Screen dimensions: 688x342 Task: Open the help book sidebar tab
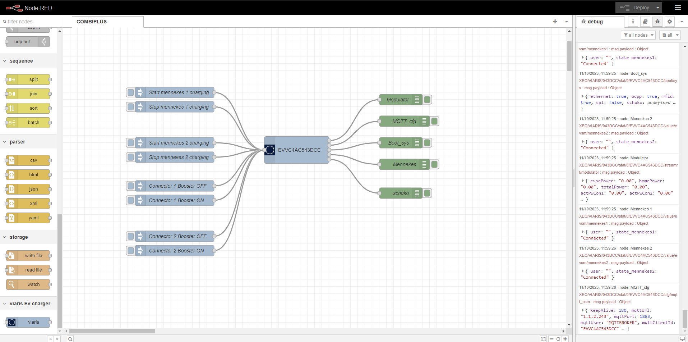645,22
